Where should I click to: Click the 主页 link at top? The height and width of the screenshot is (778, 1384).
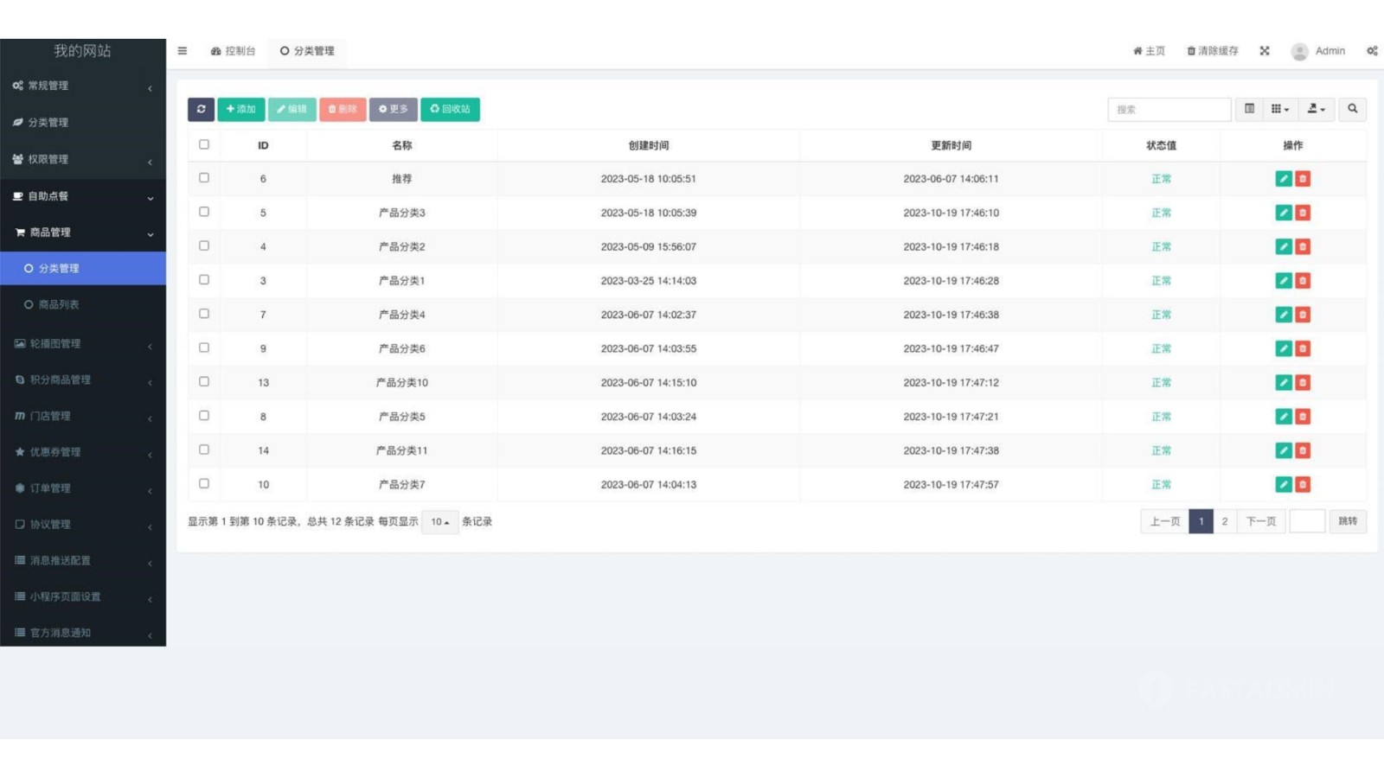[x=1149, y=51]
